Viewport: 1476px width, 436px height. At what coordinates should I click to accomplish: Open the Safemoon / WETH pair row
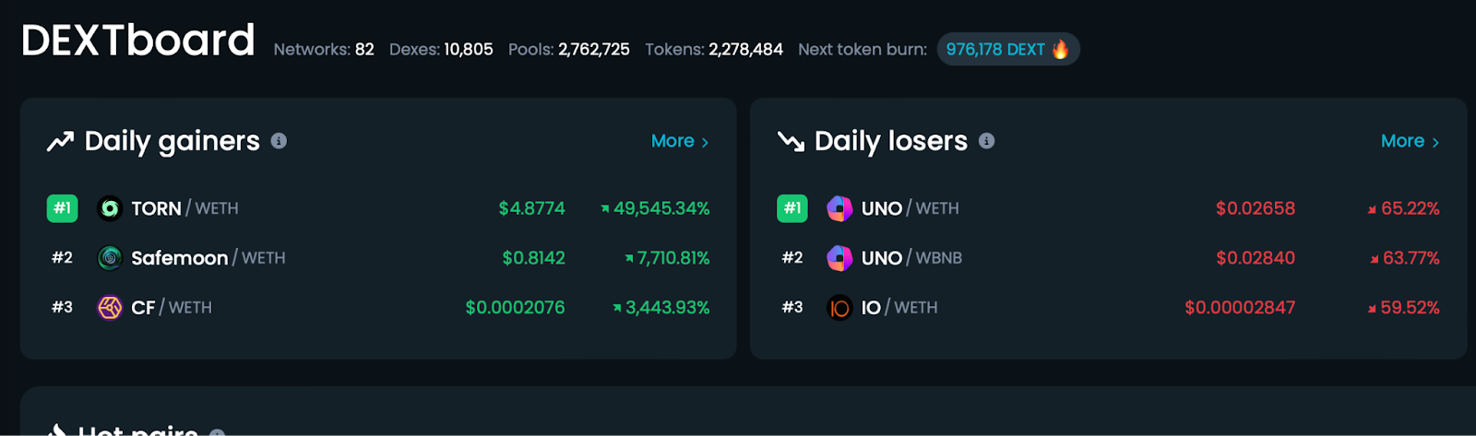pyautogui.click(x=378, y=258)
